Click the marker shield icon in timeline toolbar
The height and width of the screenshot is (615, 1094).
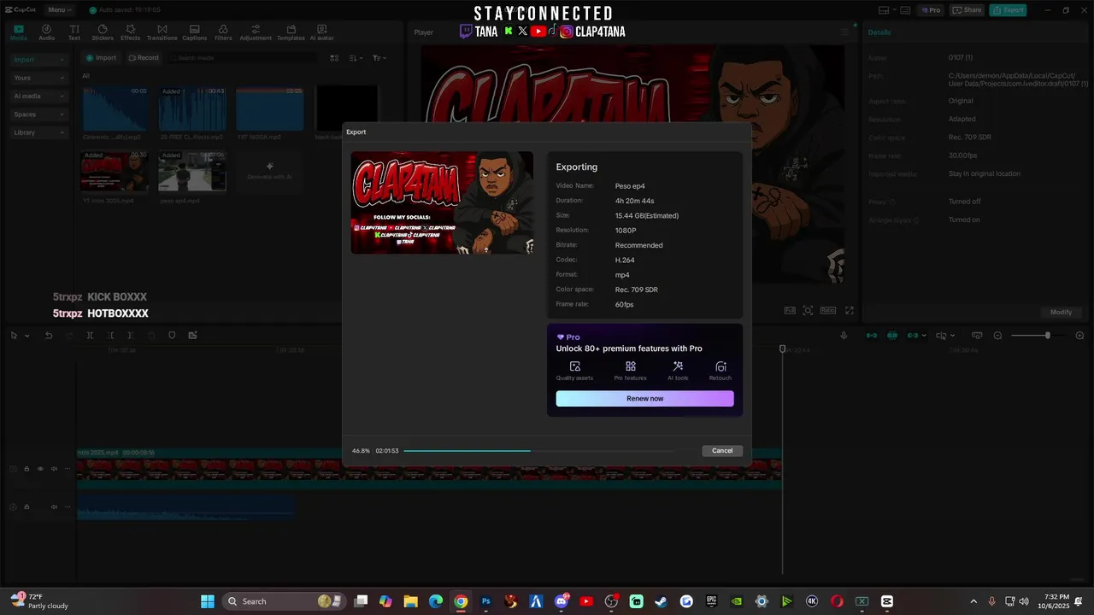pos(172,336)
